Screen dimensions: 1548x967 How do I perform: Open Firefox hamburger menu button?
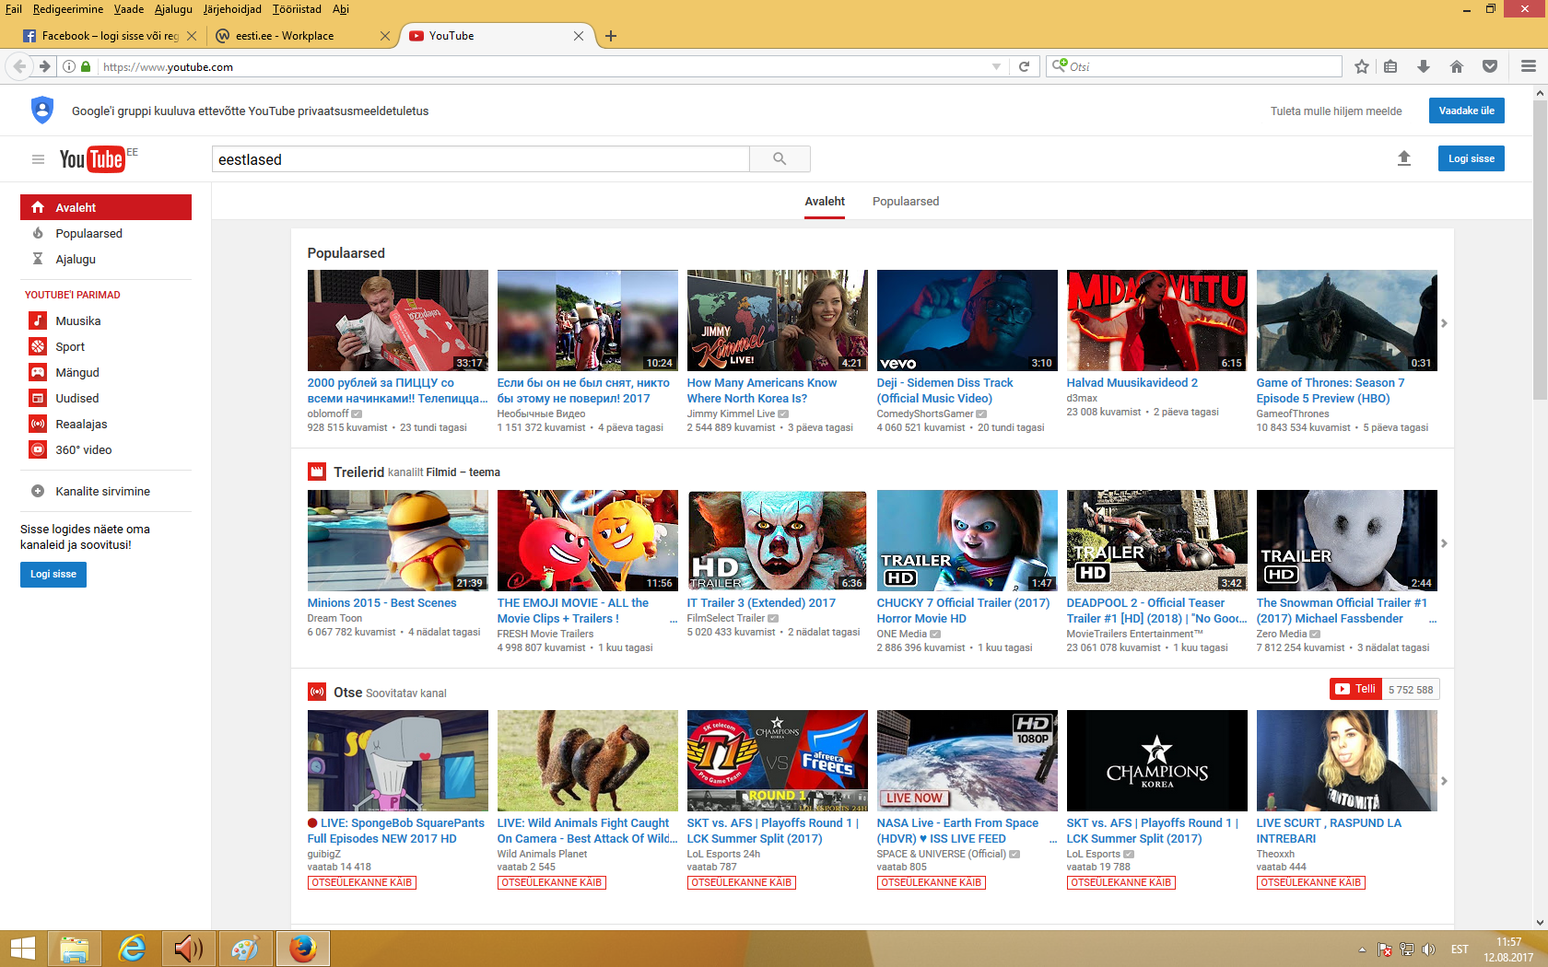click(x=1529, y=66)
